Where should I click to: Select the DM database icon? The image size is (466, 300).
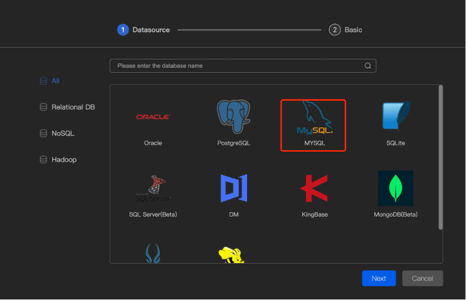234,188
